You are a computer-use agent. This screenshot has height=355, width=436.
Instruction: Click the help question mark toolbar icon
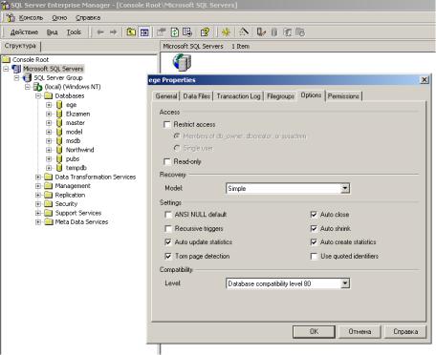tap(206, 32)
